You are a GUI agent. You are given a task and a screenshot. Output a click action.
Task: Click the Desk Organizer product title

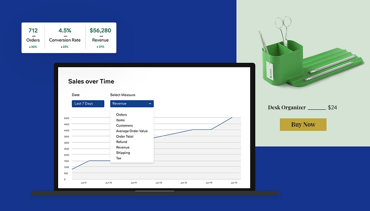(287, 108)
